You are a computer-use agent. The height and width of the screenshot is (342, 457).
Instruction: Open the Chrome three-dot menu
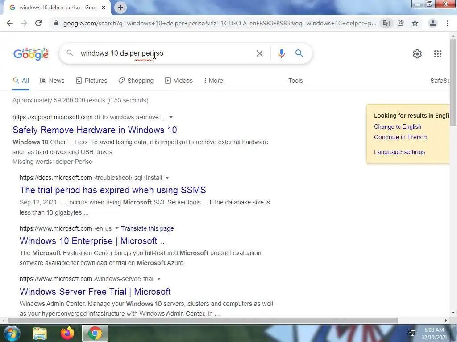[447, 23]
